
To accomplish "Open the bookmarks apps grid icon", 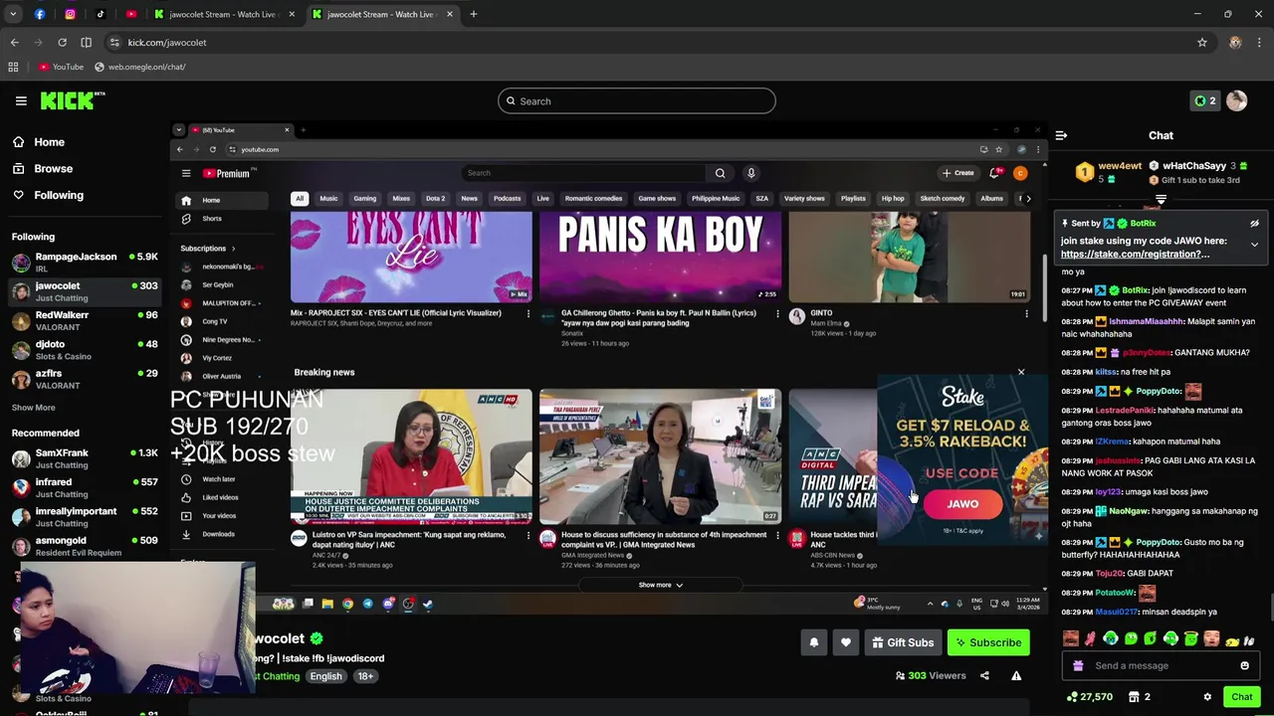I will point(13,67).
